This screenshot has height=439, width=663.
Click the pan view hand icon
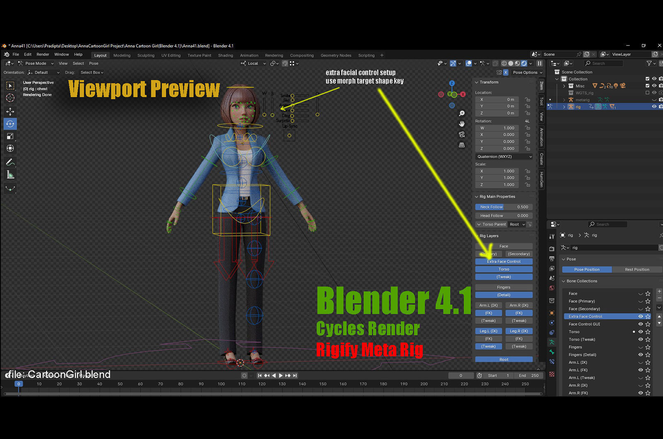pos(462,124)
